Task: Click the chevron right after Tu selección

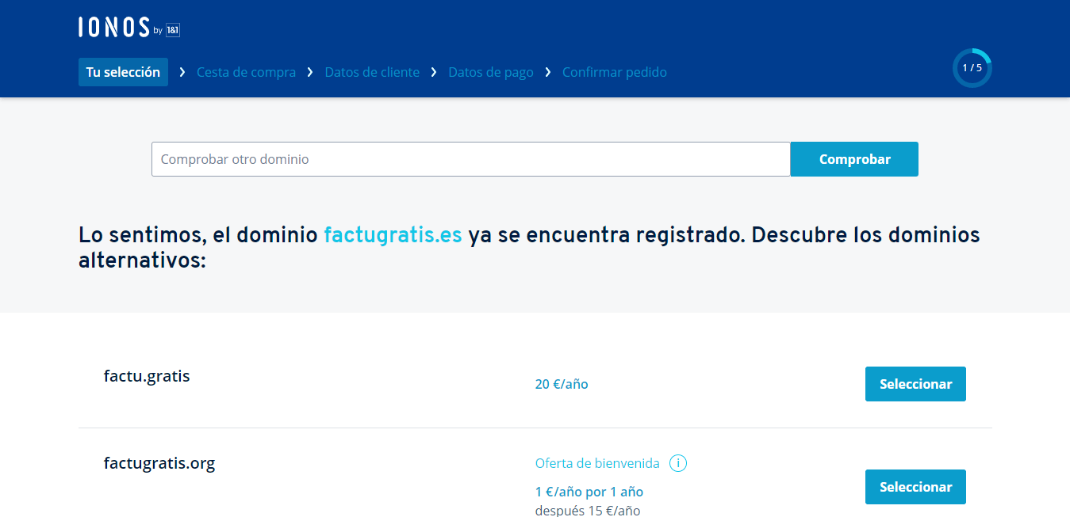Action: 182,72
